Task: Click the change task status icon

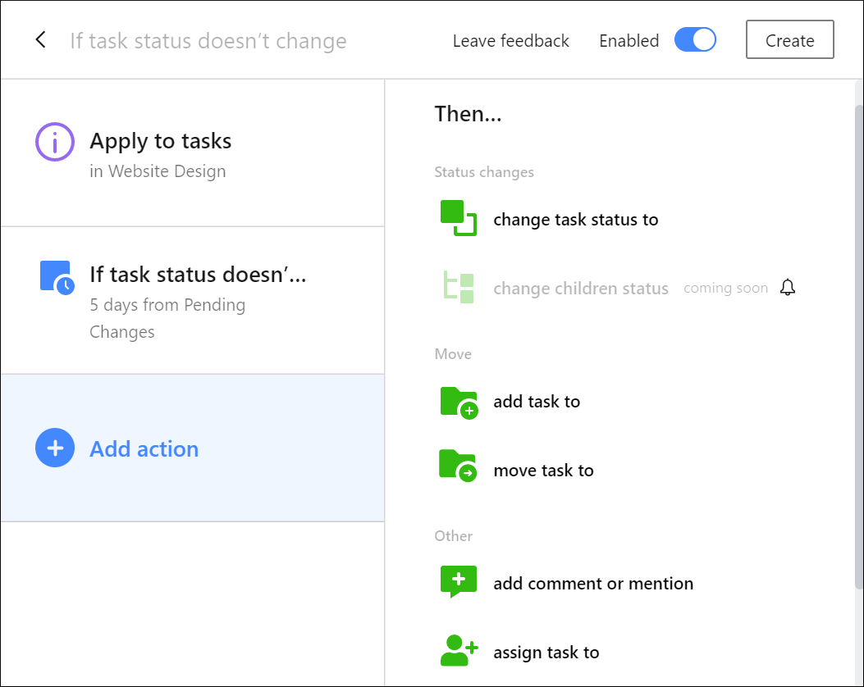Action: click(x=458, y=219)
